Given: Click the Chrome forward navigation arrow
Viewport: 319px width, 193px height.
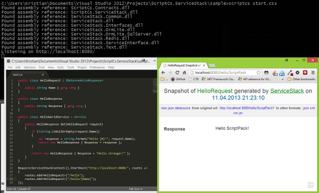Looking at the screenshot, I should pos(170,72).
